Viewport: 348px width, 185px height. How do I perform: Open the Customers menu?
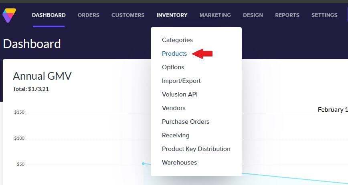click(128, 15)
